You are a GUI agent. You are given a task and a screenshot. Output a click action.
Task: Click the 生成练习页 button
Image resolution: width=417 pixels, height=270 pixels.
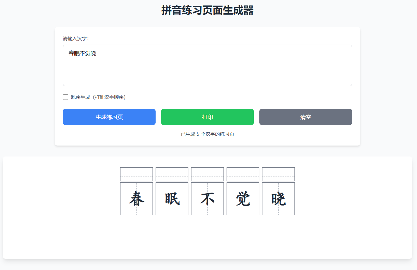click(x=109, y=117)
